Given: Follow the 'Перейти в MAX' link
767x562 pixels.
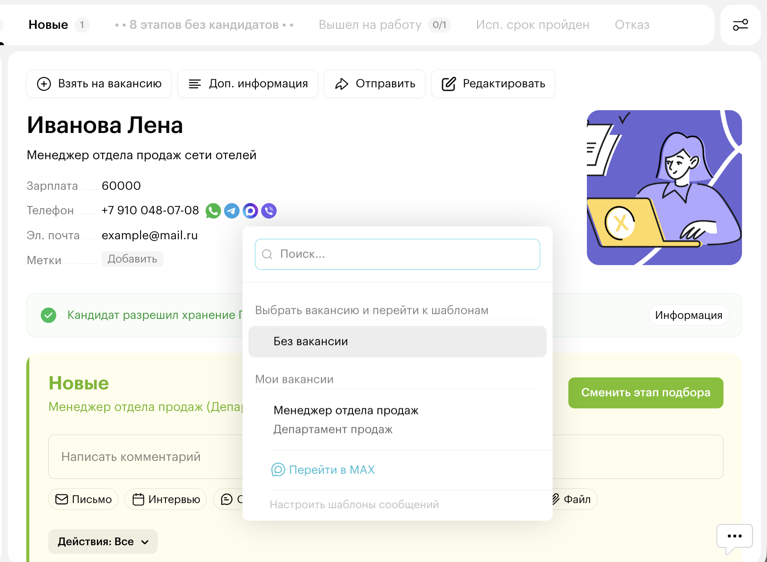Looking at the screenshot, I should point(331,470).
